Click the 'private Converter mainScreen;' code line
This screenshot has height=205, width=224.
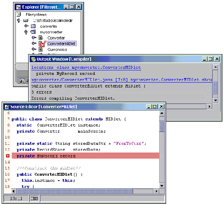[61, 131]
